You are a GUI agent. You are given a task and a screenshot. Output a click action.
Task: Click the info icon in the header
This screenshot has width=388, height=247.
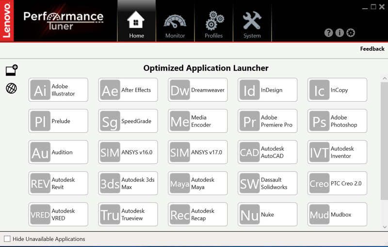(x=339, y=32)
